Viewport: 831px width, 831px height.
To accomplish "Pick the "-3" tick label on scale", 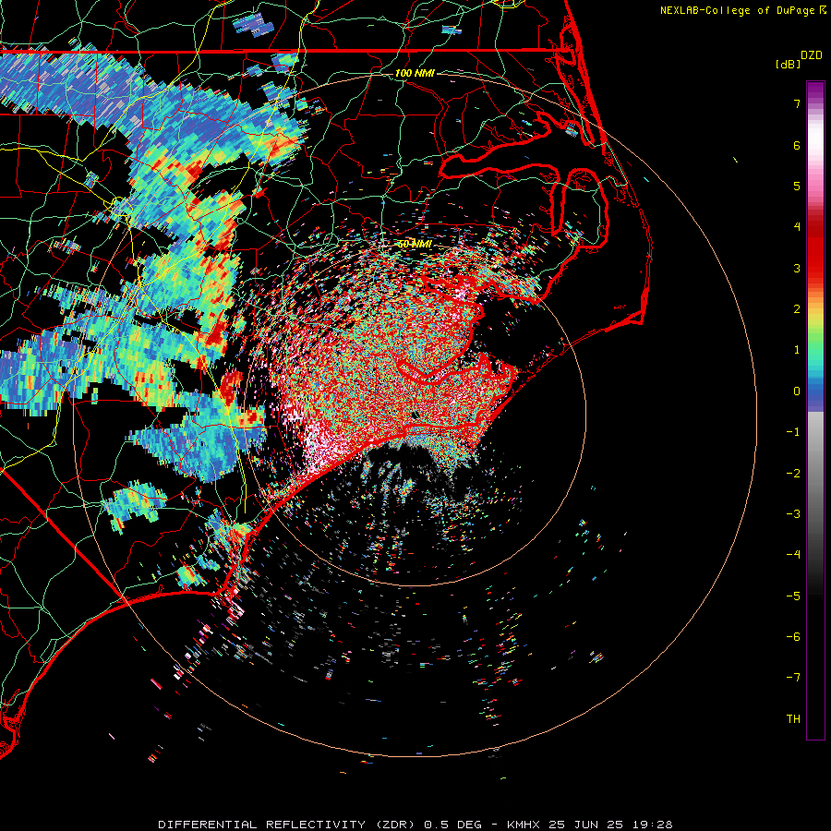I will click(x=793, y=514).
